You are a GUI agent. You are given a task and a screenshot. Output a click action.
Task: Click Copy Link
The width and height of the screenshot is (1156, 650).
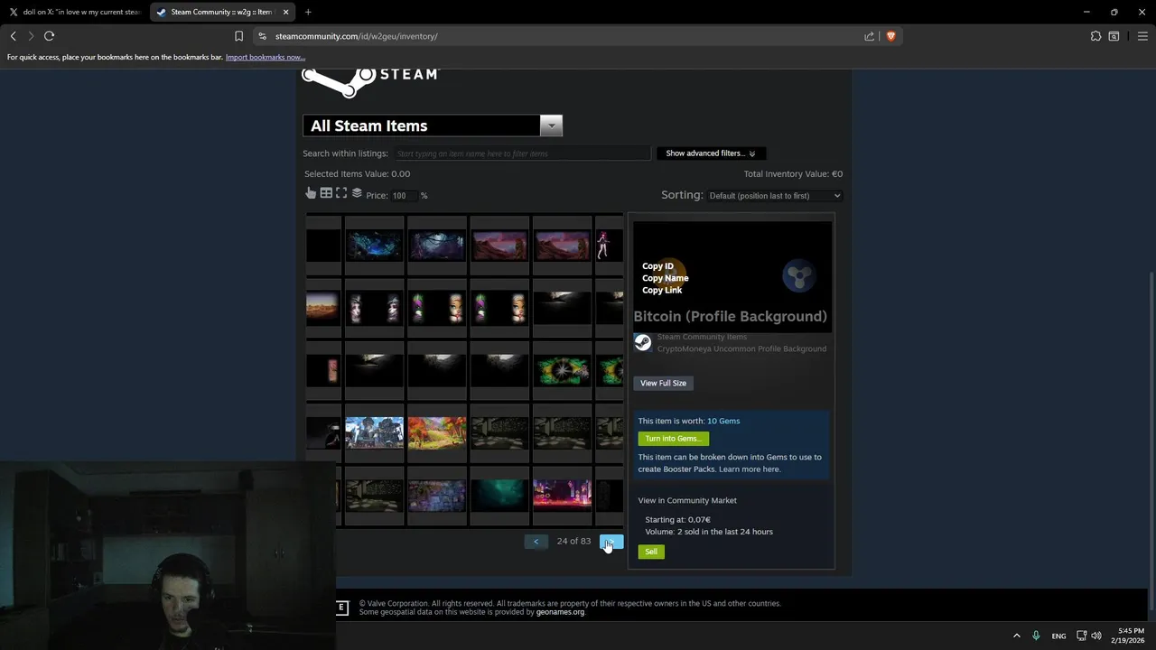coord(662,290)
